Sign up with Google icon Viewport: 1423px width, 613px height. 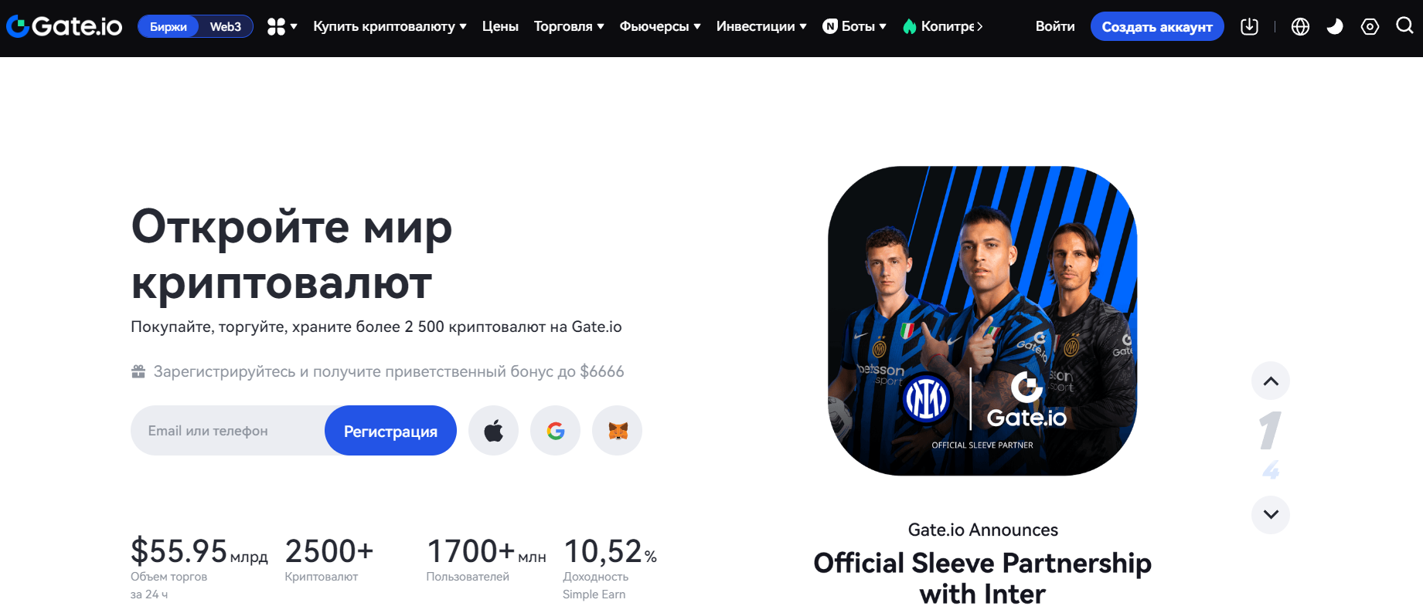555,430
